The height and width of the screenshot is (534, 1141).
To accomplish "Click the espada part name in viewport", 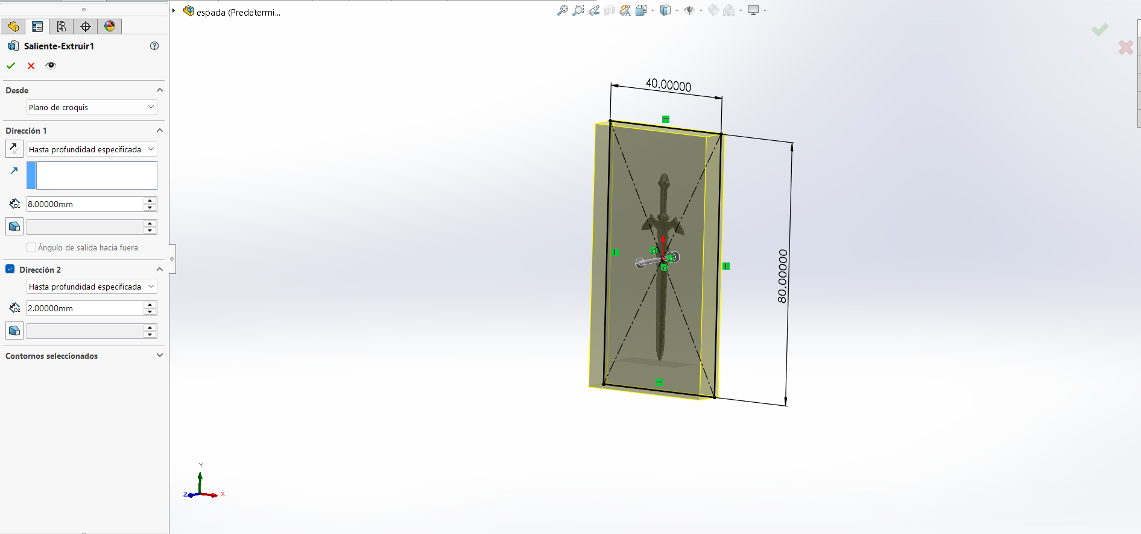I will tap(238, 12).
